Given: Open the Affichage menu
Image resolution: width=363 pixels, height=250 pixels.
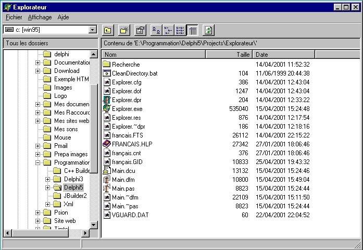Looking at the screenshot, I should [40, 17].
